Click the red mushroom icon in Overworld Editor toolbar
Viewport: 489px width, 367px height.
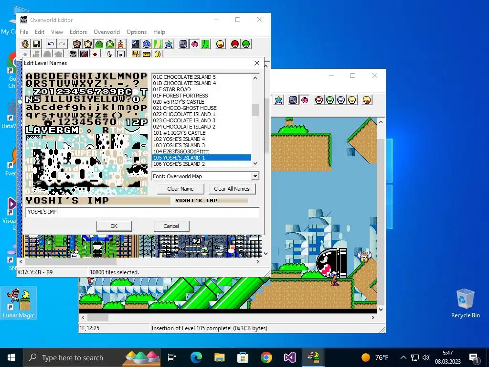click(x=235, y=44)
